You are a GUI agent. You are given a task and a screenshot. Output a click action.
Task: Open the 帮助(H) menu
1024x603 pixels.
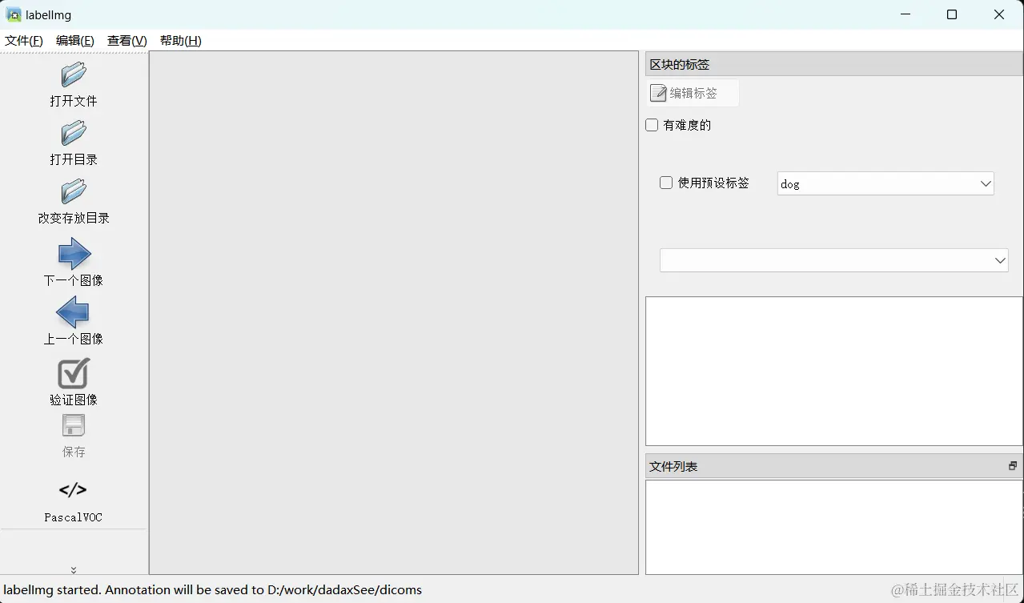tap(181, 41)
